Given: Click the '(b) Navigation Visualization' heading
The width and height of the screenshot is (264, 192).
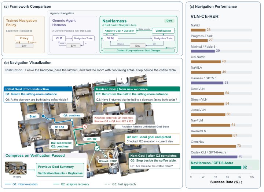Looking at the screenshot, I should pos(28,62).
